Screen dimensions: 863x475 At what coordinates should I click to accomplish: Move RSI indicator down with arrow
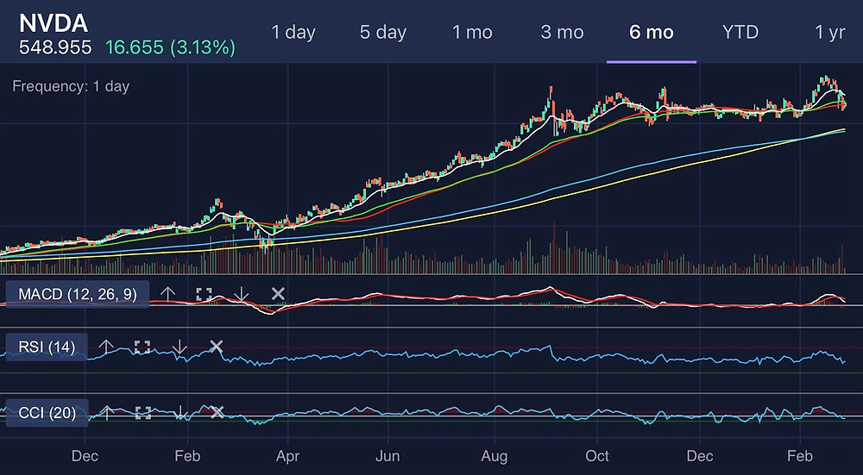point(180,347)
